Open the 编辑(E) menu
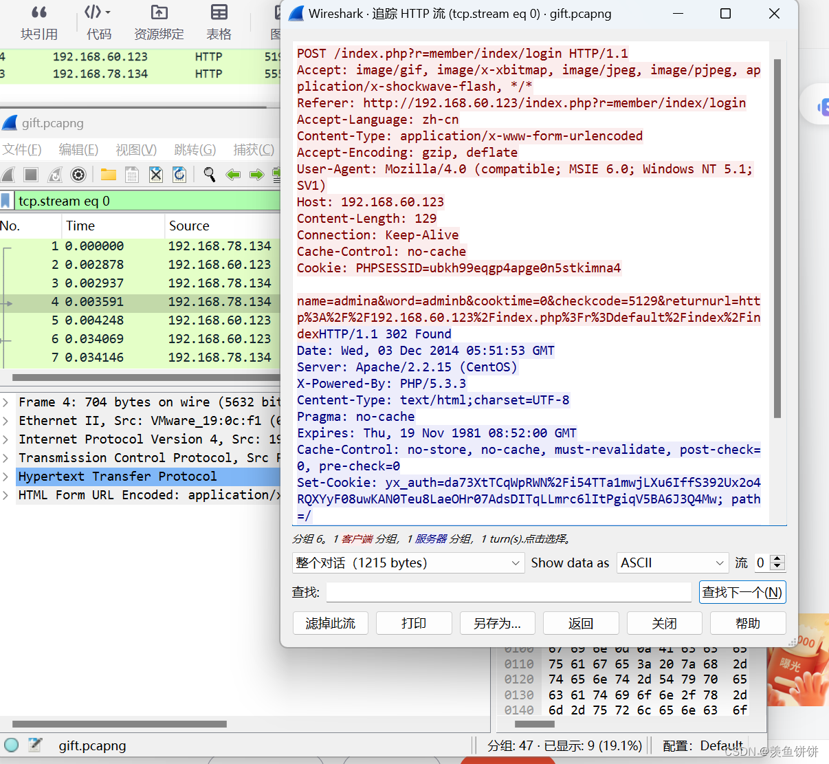 [x=78, y=150]
